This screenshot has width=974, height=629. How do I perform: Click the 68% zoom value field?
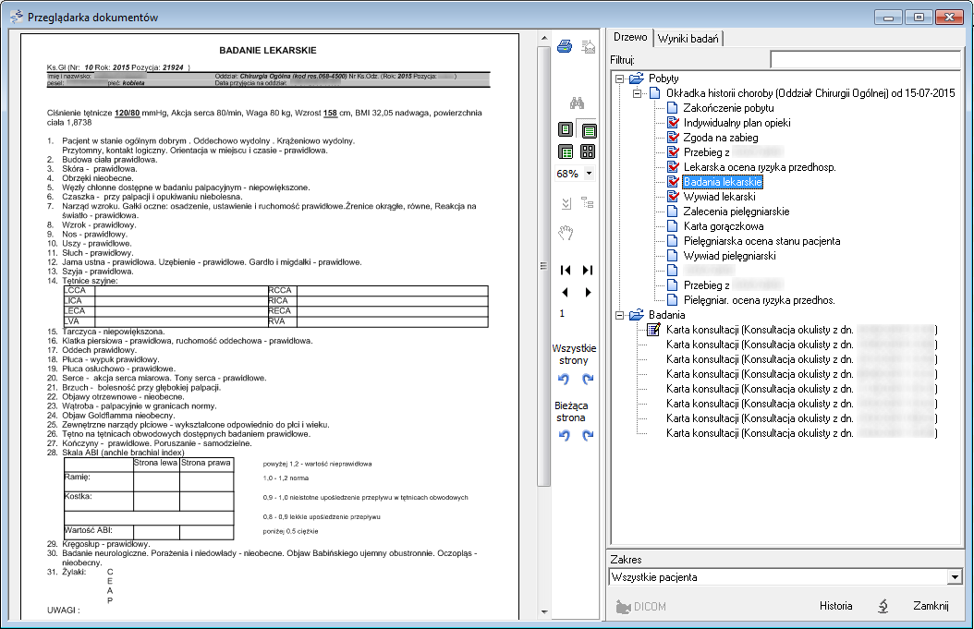(567, 174)
